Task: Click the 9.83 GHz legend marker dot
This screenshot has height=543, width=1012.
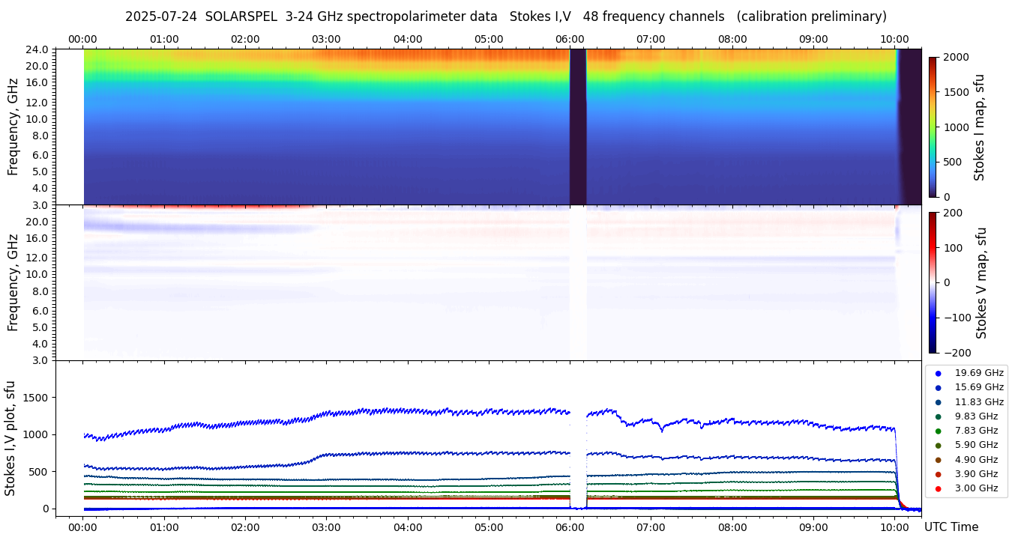Action: [x=938, y=416]
